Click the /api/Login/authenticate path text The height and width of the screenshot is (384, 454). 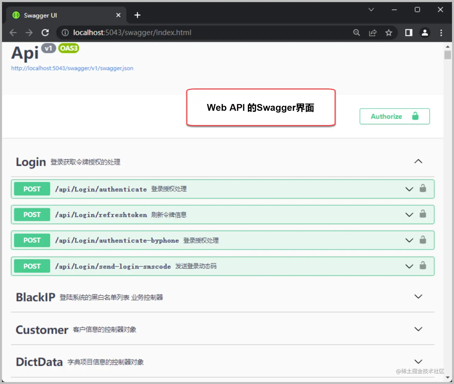[101, 189]
